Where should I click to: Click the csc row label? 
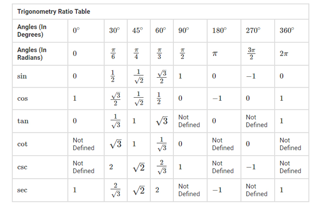coord(22,167)
